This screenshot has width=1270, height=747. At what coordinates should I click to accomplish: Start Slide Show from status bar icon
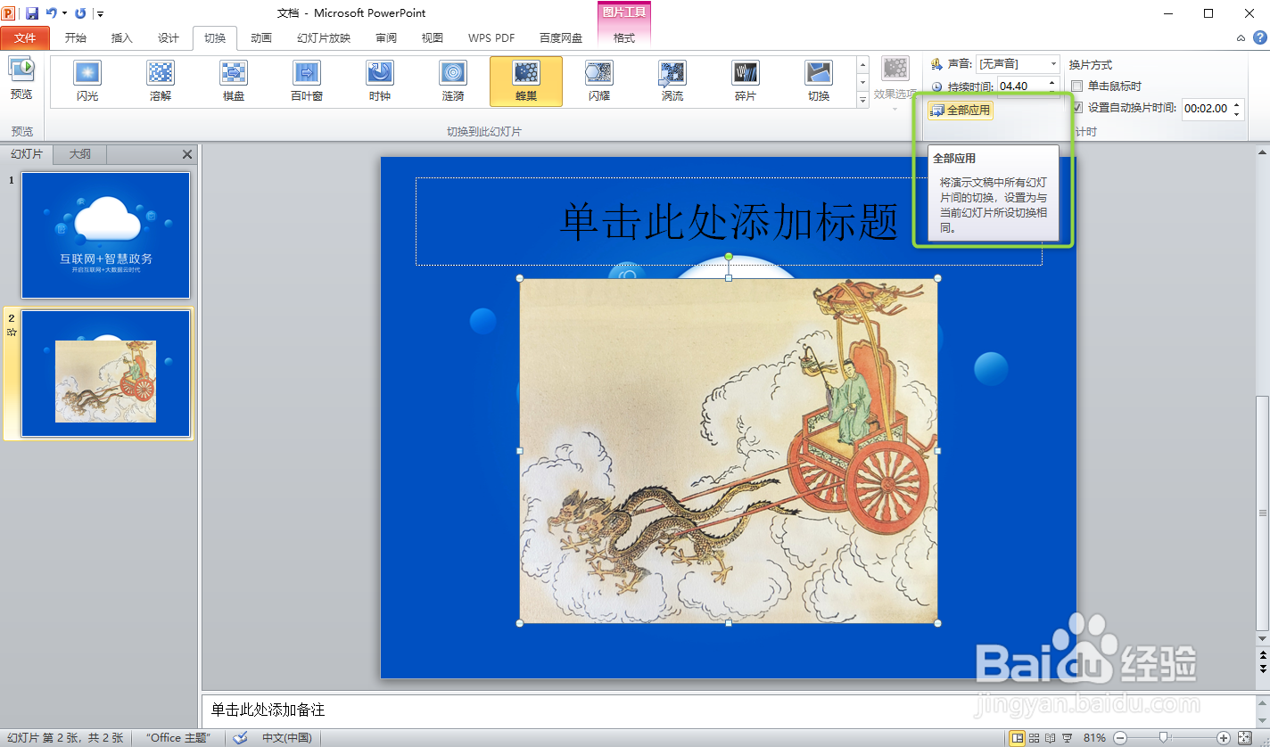coord(1067,738)
